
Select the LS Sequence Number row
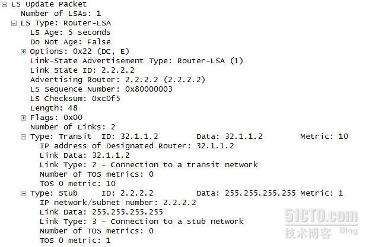coord(101,89)
